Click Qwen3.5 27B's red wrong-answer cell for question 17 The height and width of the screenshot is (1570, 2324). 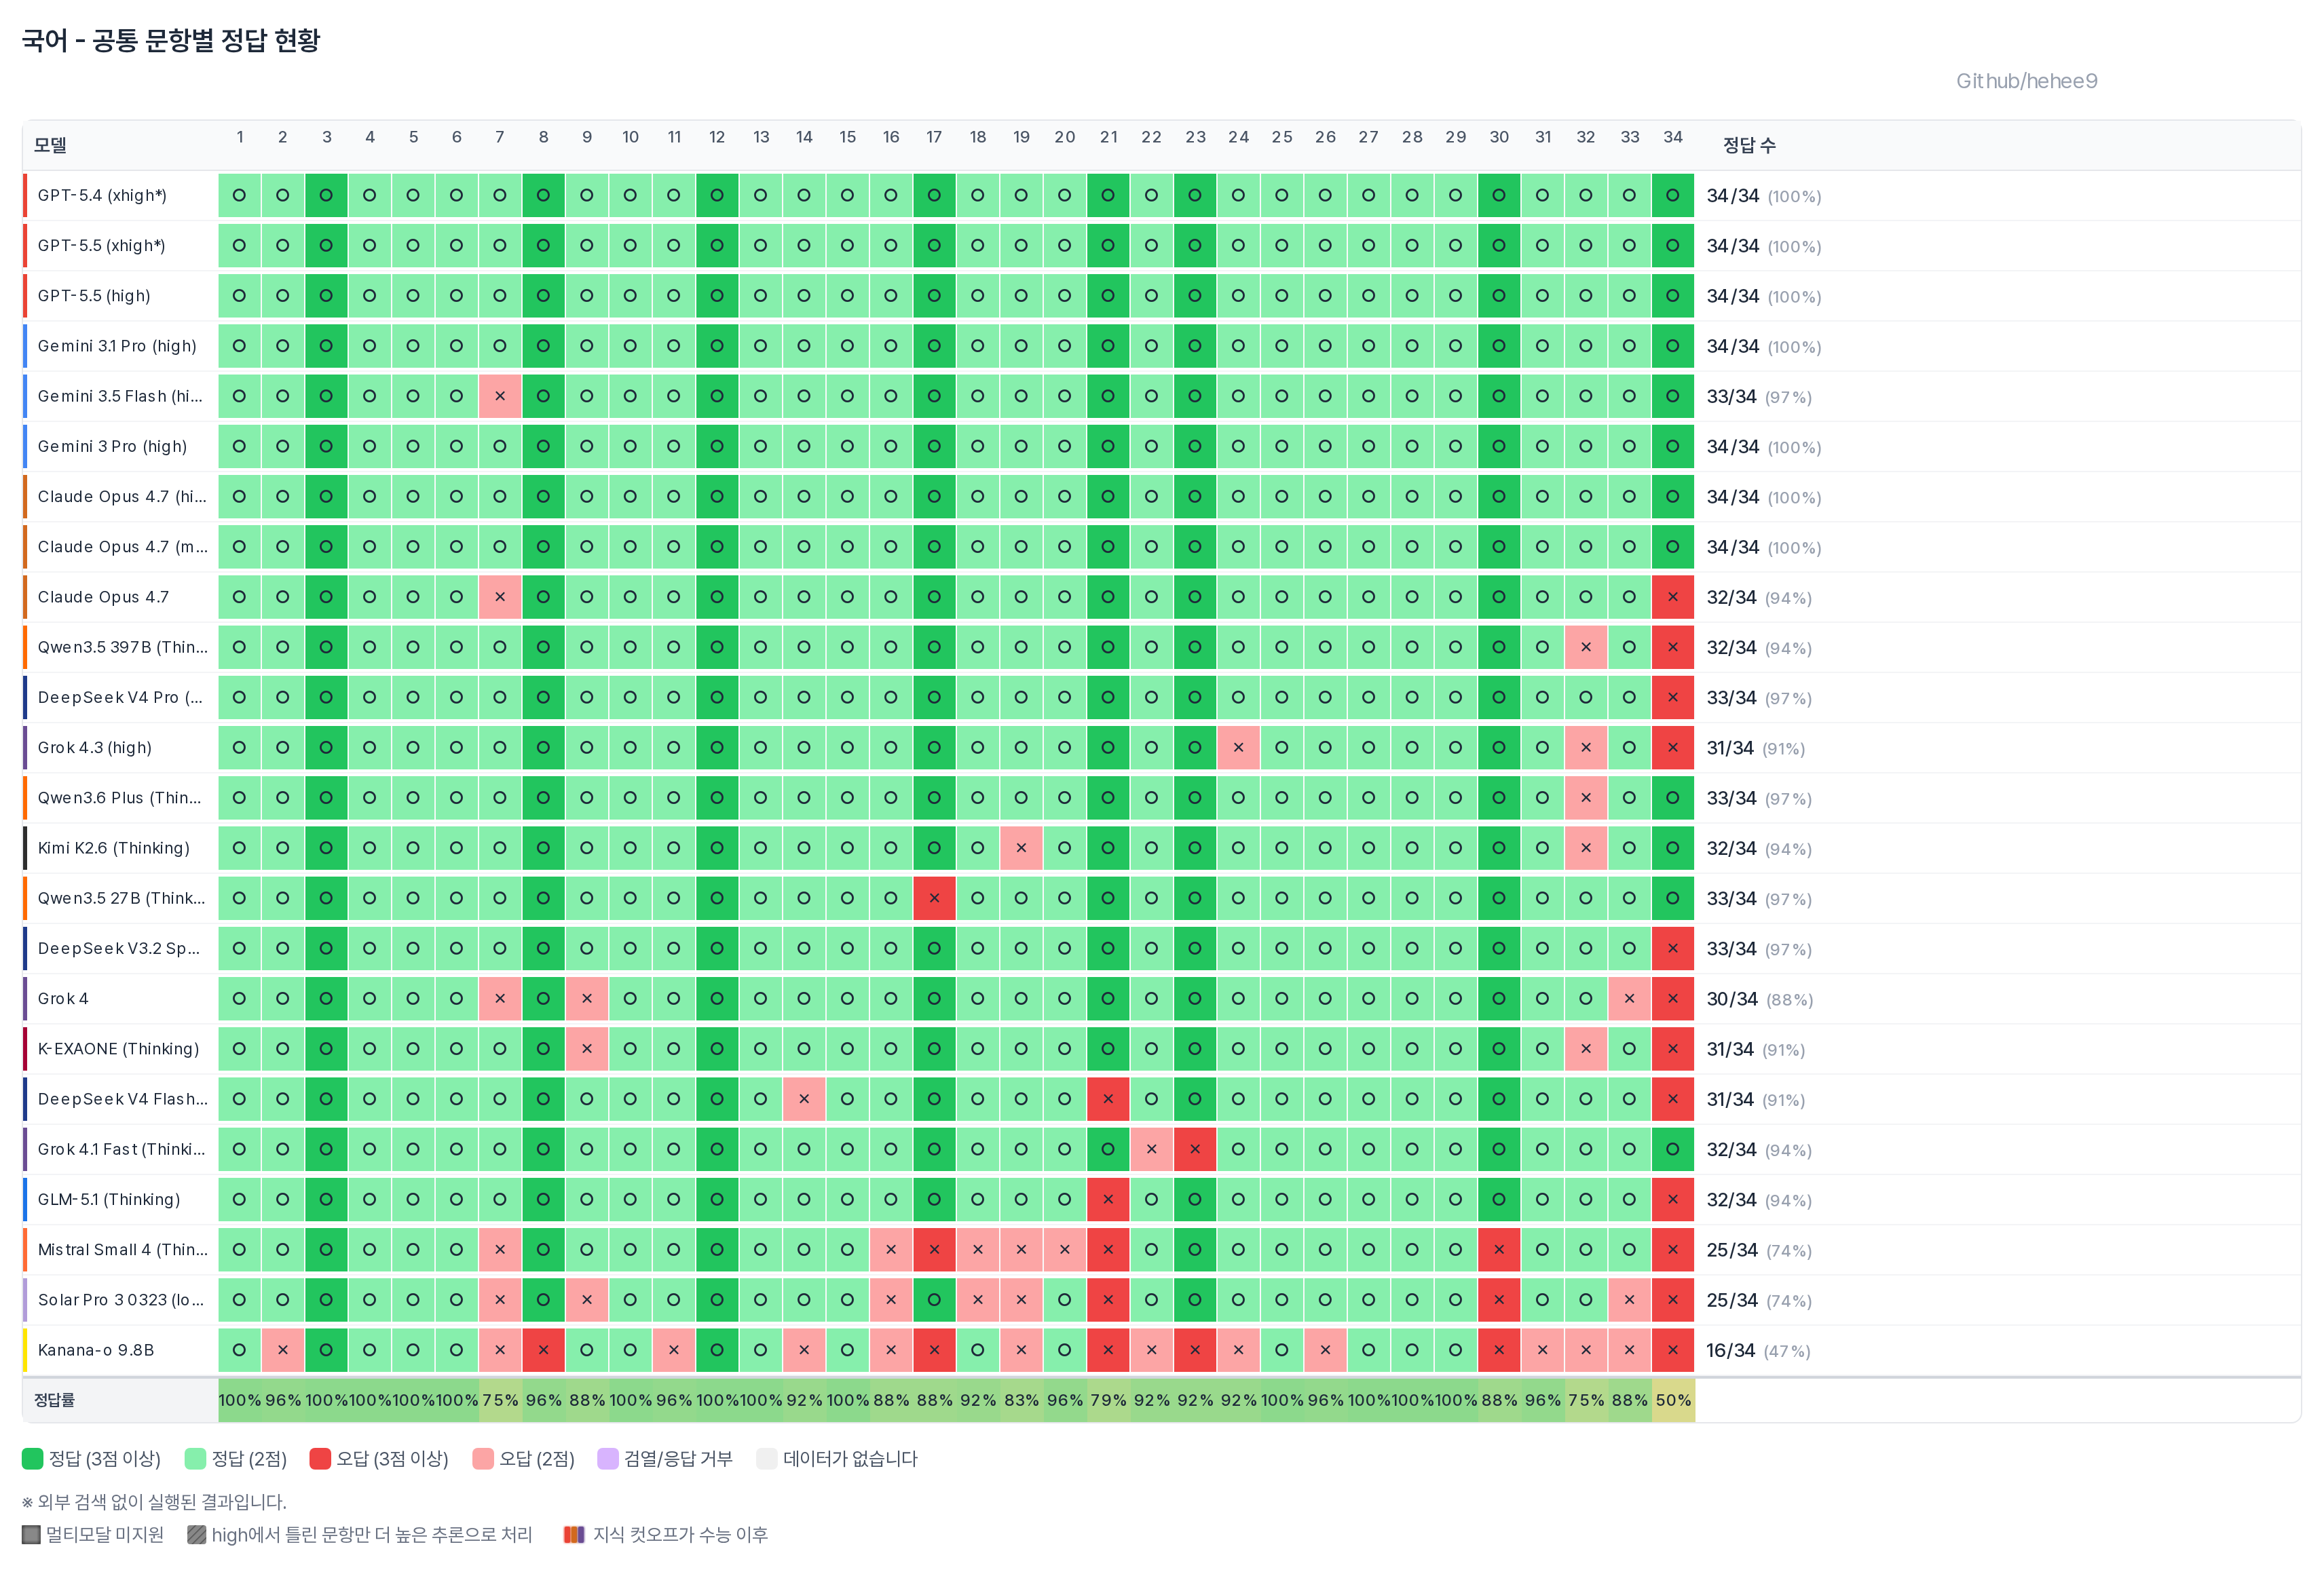(x=934, y=898)
